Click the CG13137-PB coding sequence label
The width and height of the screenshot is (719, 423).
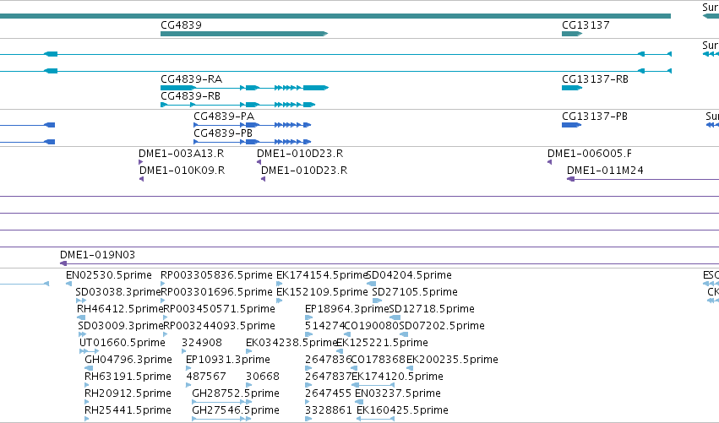click(x=595, y=117)
